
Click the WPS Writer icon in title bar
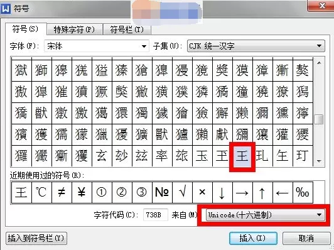coord(5,9)
